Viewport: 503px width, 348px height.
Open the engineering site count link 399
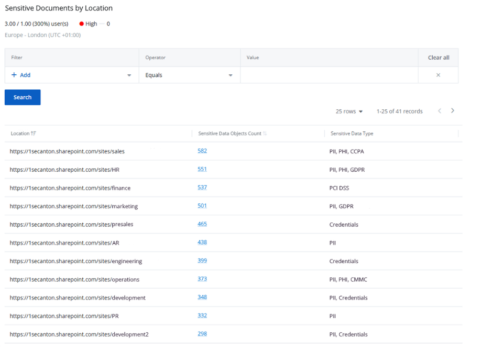coord(202,260)
